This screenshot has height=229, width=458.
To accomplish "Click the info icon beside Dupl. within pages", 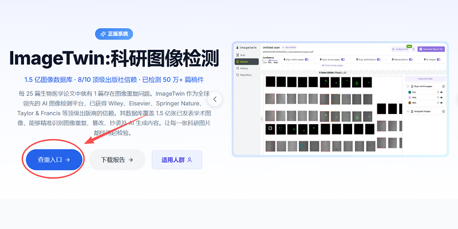I will click(x=443, y=86).
